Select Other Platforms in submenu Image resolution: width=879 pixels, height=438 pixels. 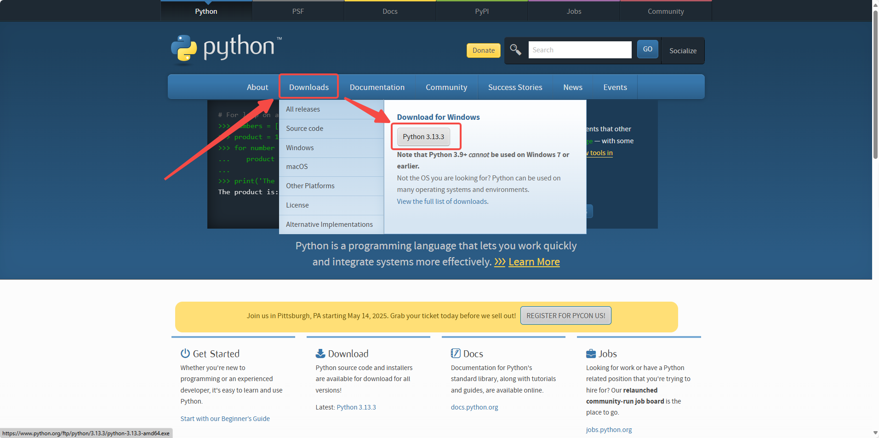[x=331, y=186]
